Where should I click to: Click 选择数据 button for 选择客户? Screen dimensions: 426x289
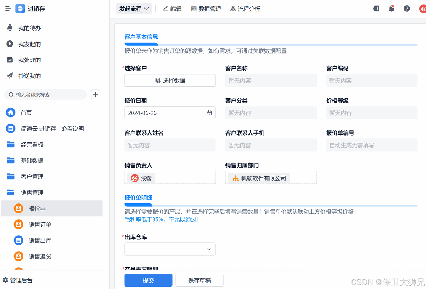coord(170,81)
